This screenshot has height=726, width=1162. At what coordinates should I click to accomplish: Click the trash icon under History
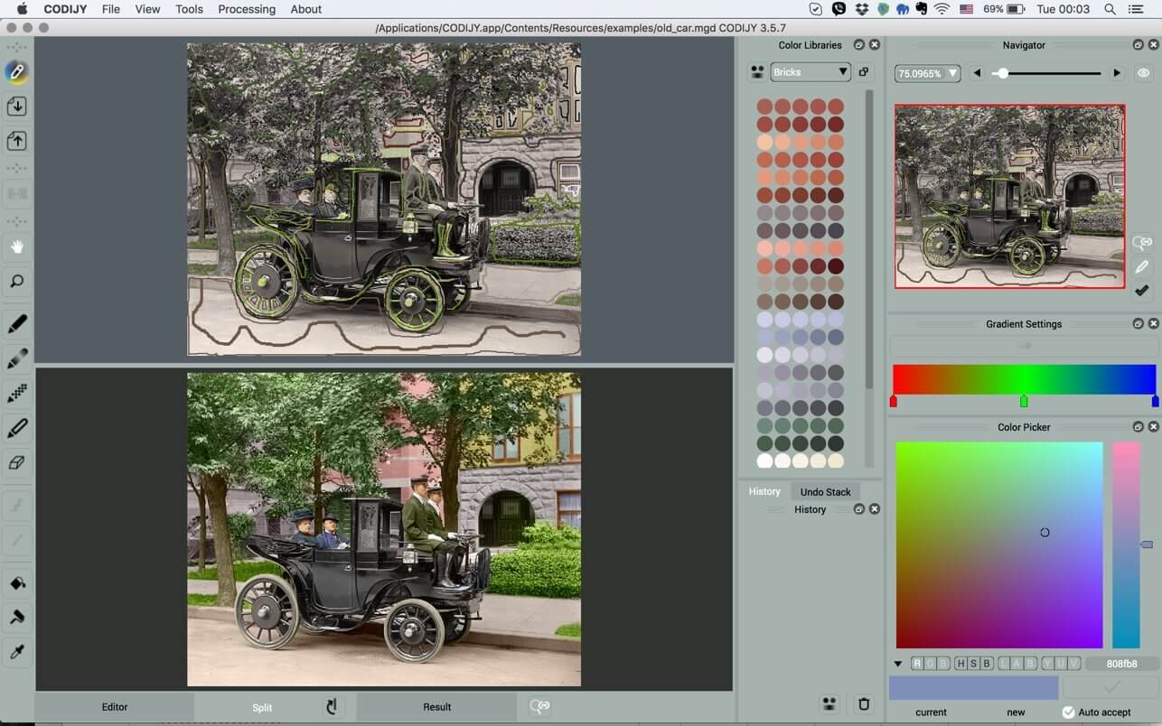coord(864,704)
